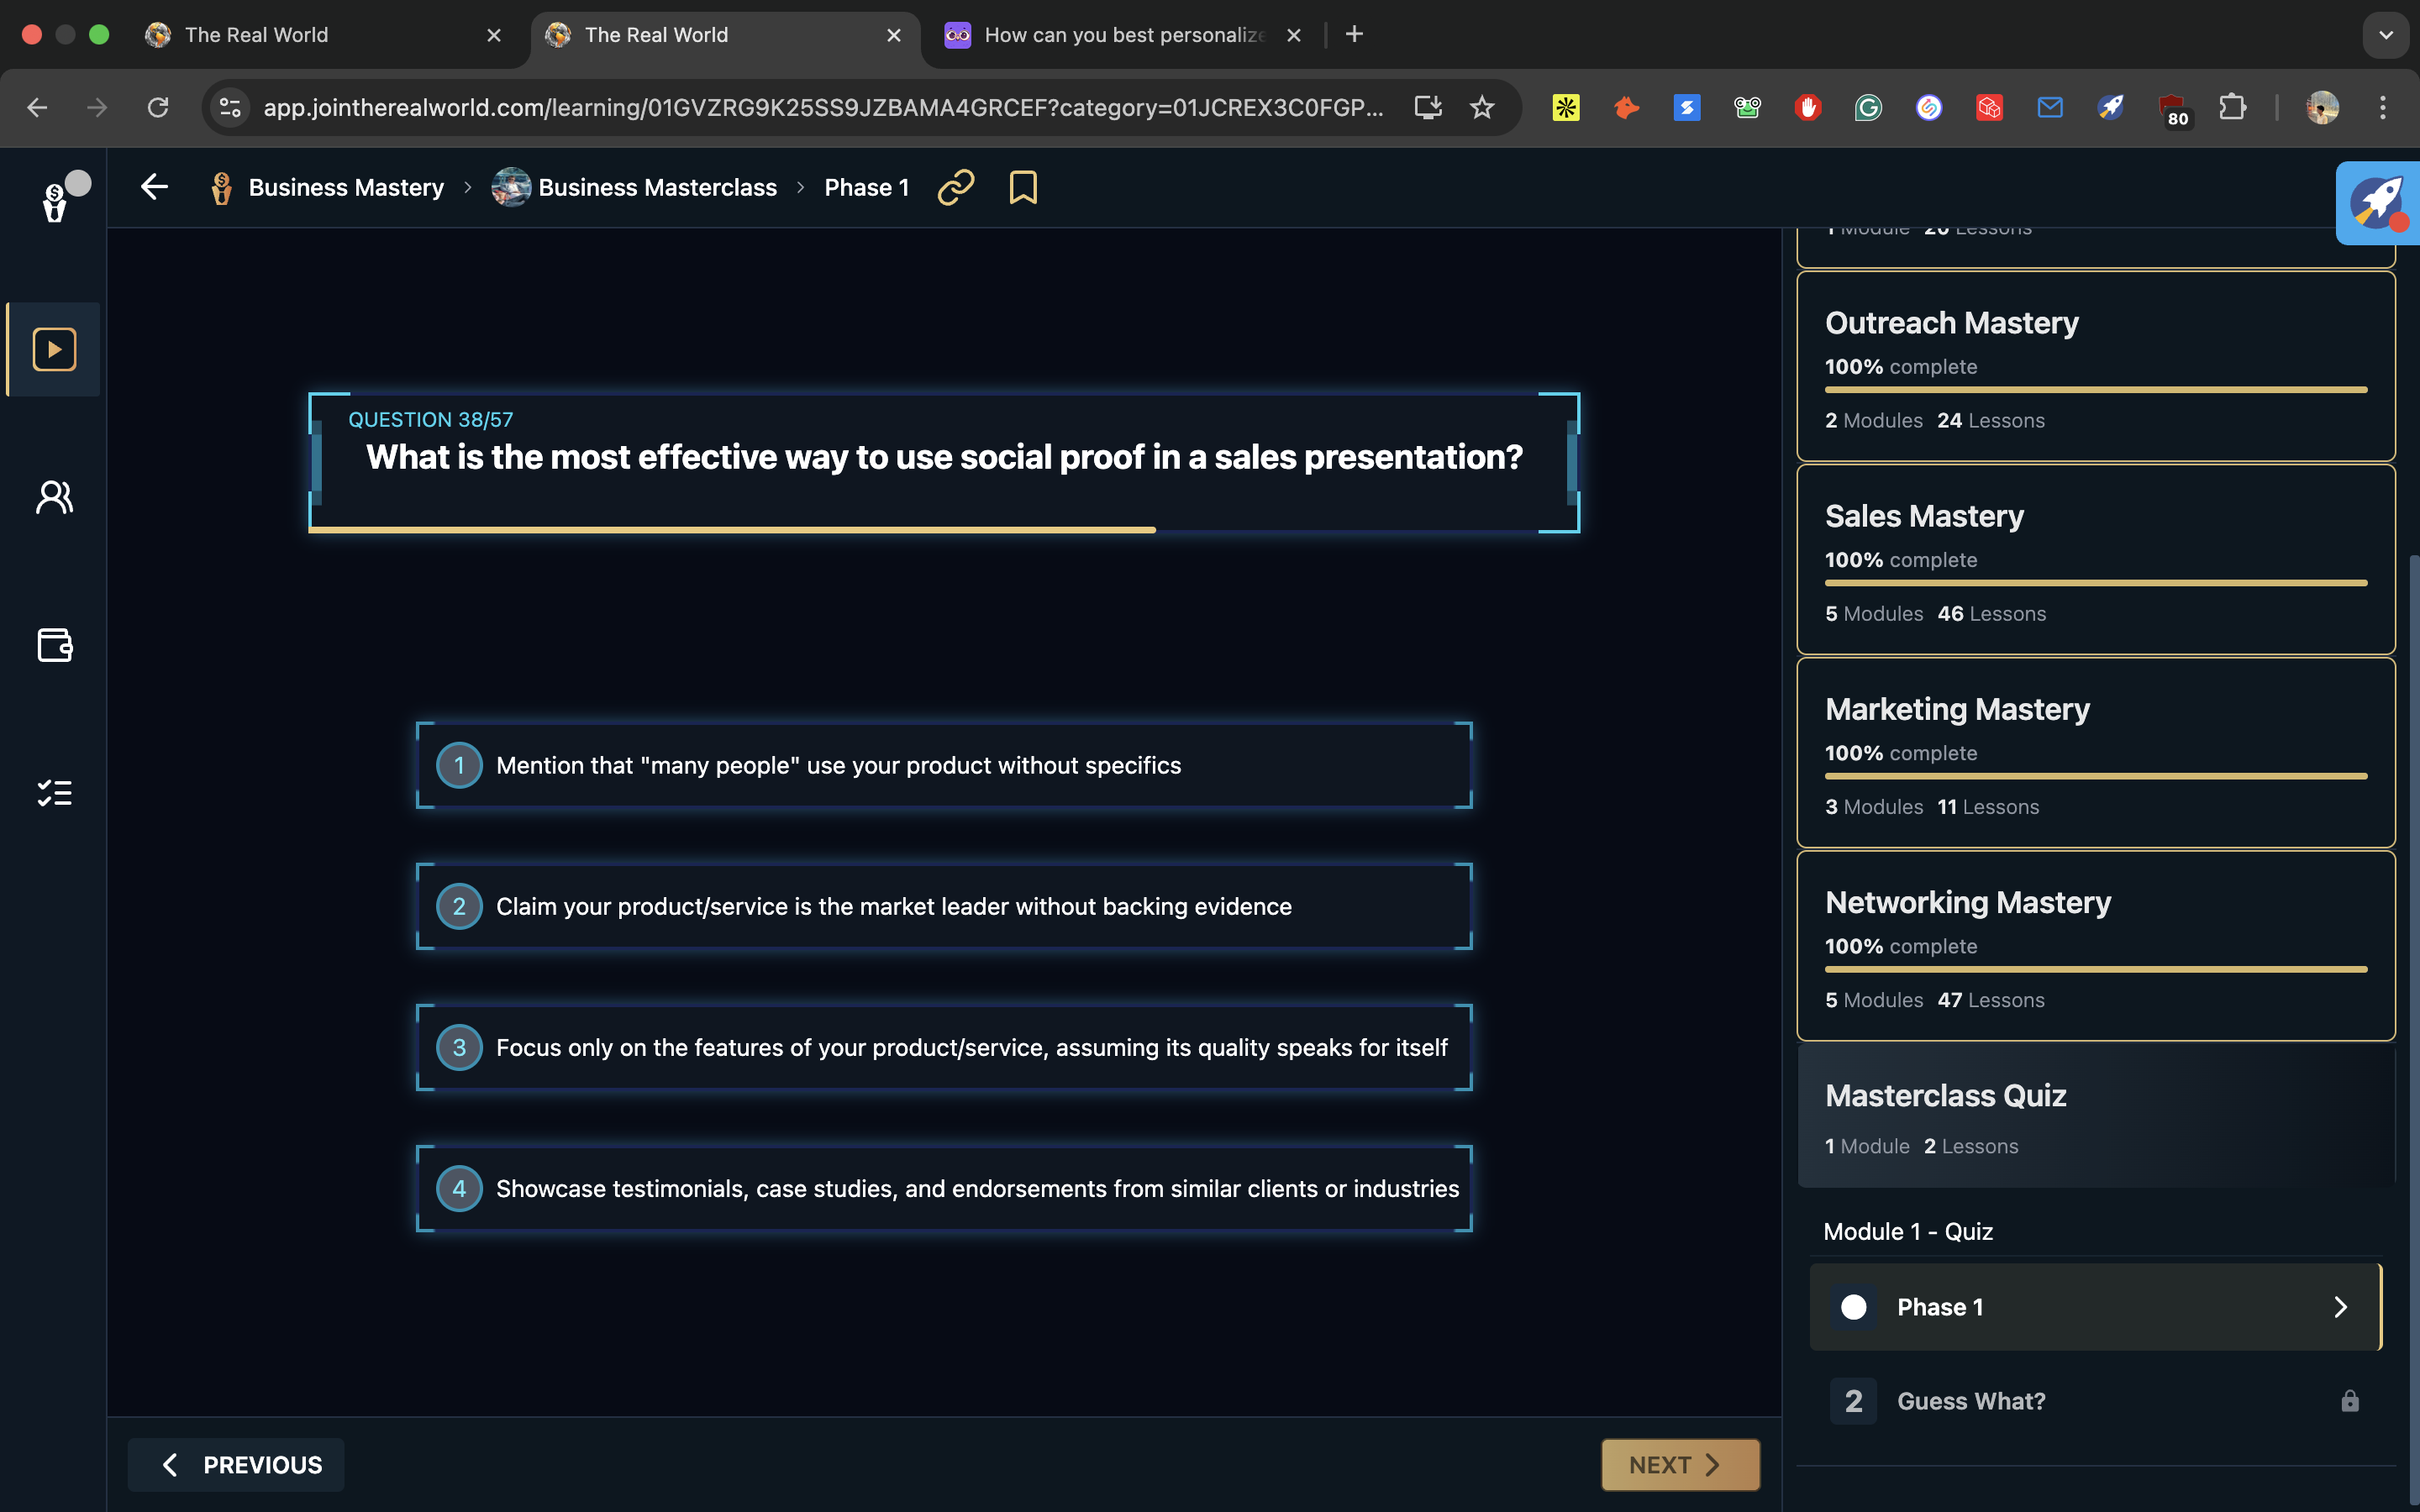Click the NEXT button
Screen dimensions: 2420x1512
1679,1464
